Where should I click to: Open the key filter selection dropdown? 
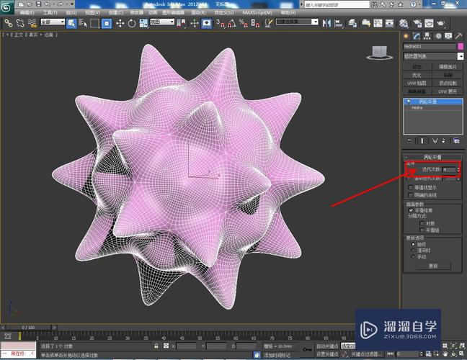[x=348, y=346]
